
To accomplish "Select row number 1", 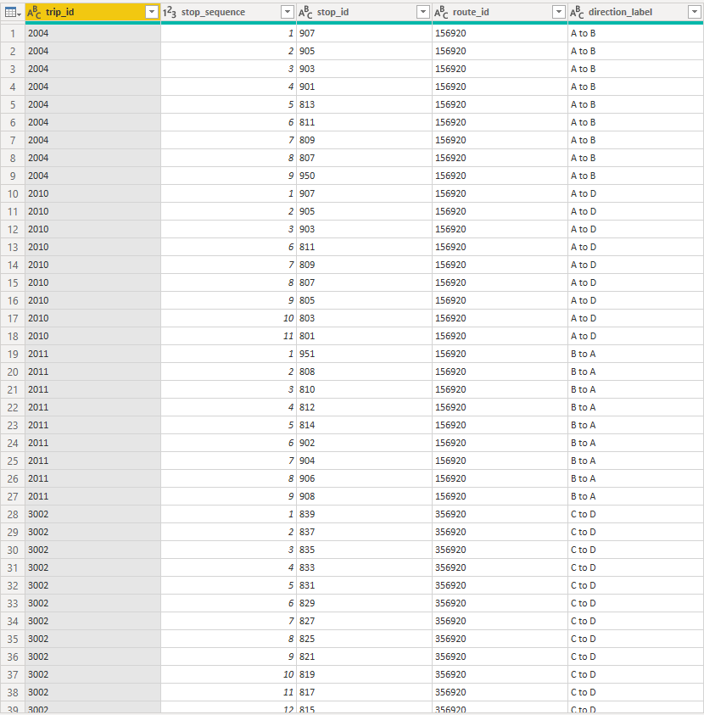I will 13,33.
